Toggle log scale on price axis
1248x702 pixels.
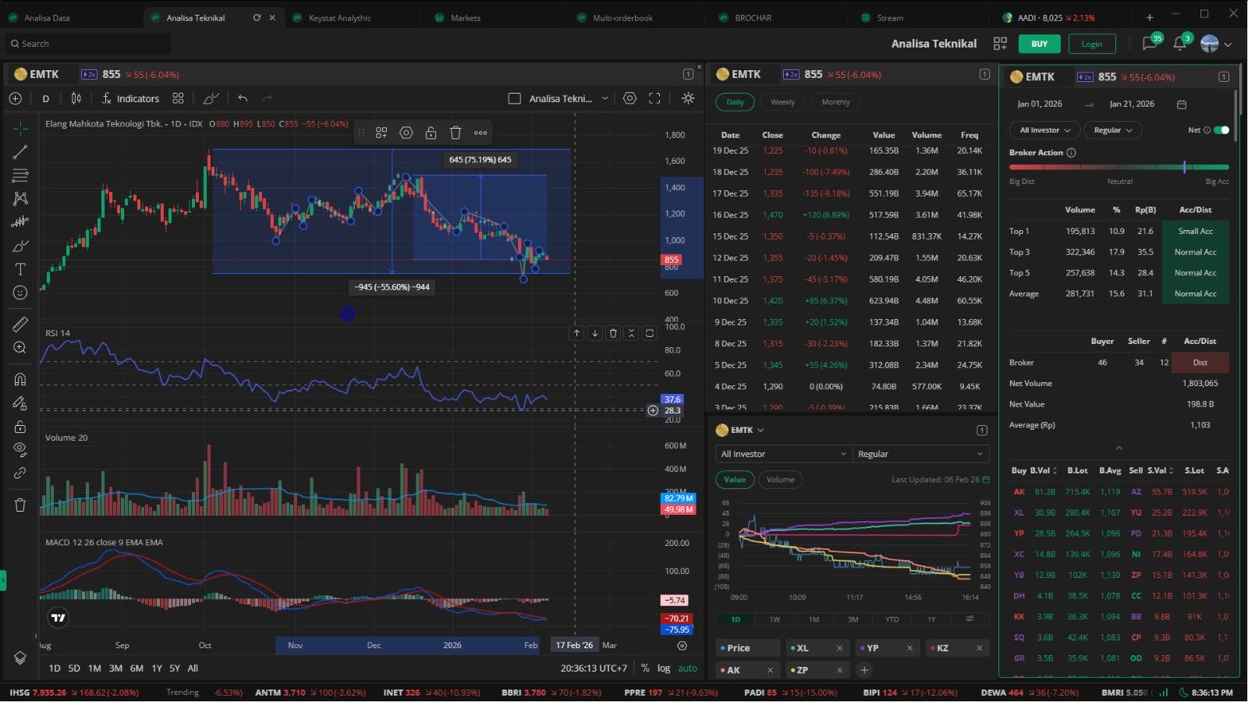663,668
